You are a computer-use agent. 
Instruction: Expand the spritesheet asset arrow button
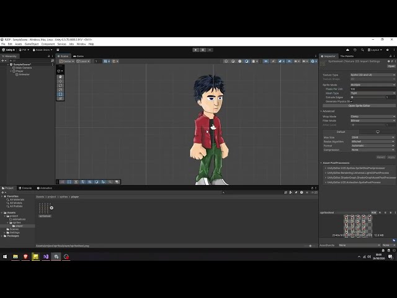pyautogui.click(x=51, y=208)
